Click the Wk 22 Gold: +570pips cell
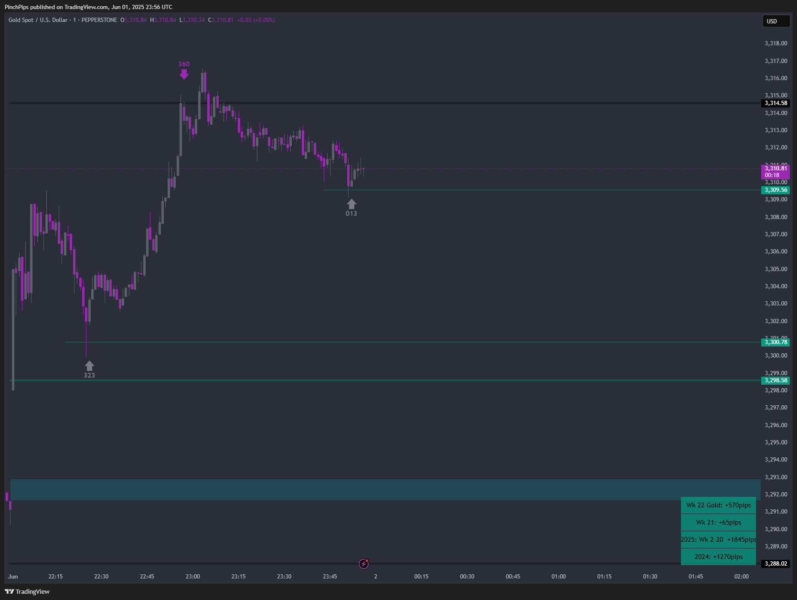Screen dimensions: 797x600 (719, 505)
